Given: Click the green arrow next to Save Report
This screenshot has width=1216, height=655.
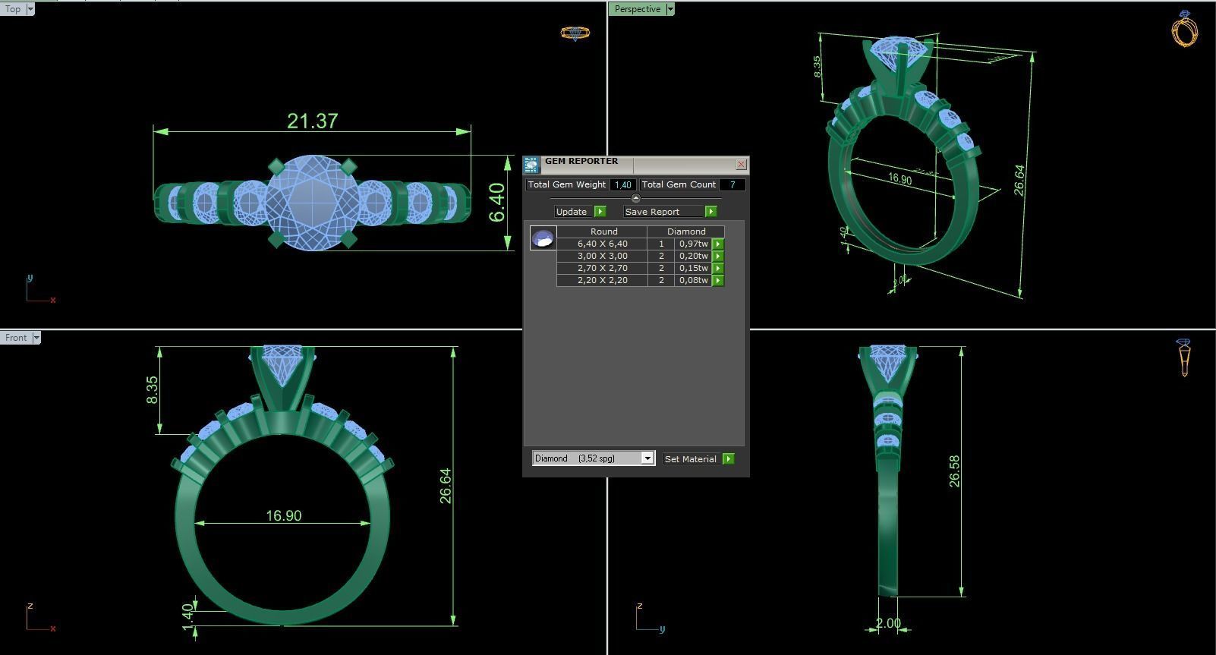Looking at the screenshot, I should point(711,212).
